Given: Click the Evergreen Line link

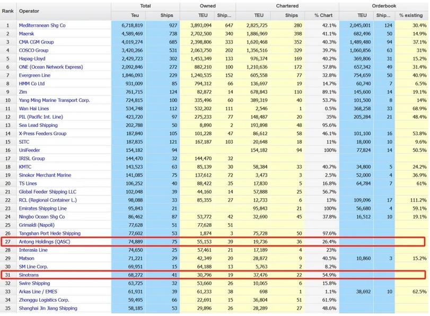Looking at the screenshot, I should point(34,75).
